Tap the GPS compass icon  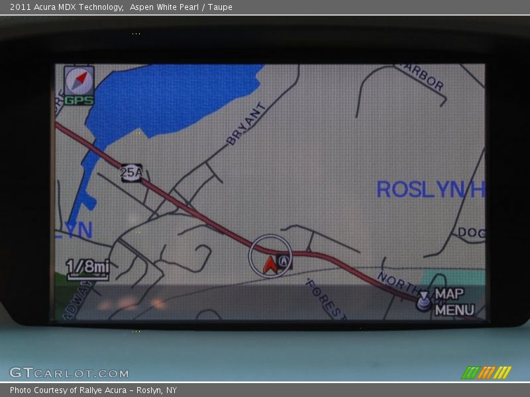(x=79, y=81)
